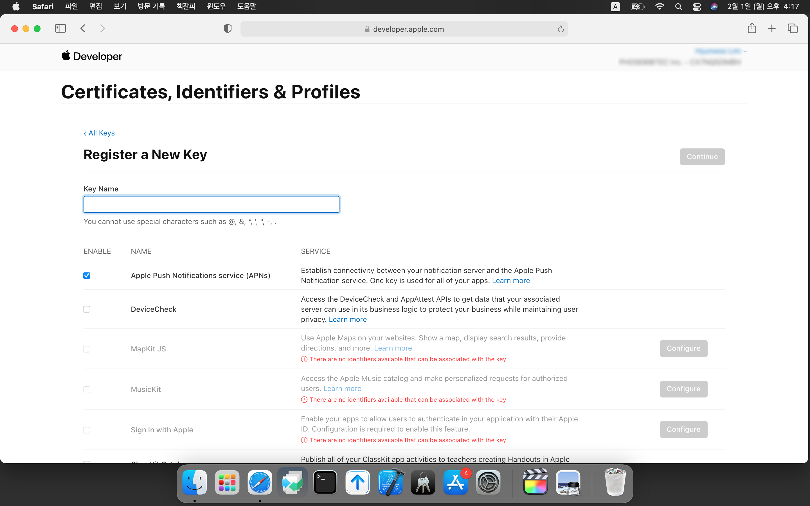The height and width of the screenshot is (506, 810).
Task: Toggle the Safari sidebar icon
Action: (x=60, y=28)
